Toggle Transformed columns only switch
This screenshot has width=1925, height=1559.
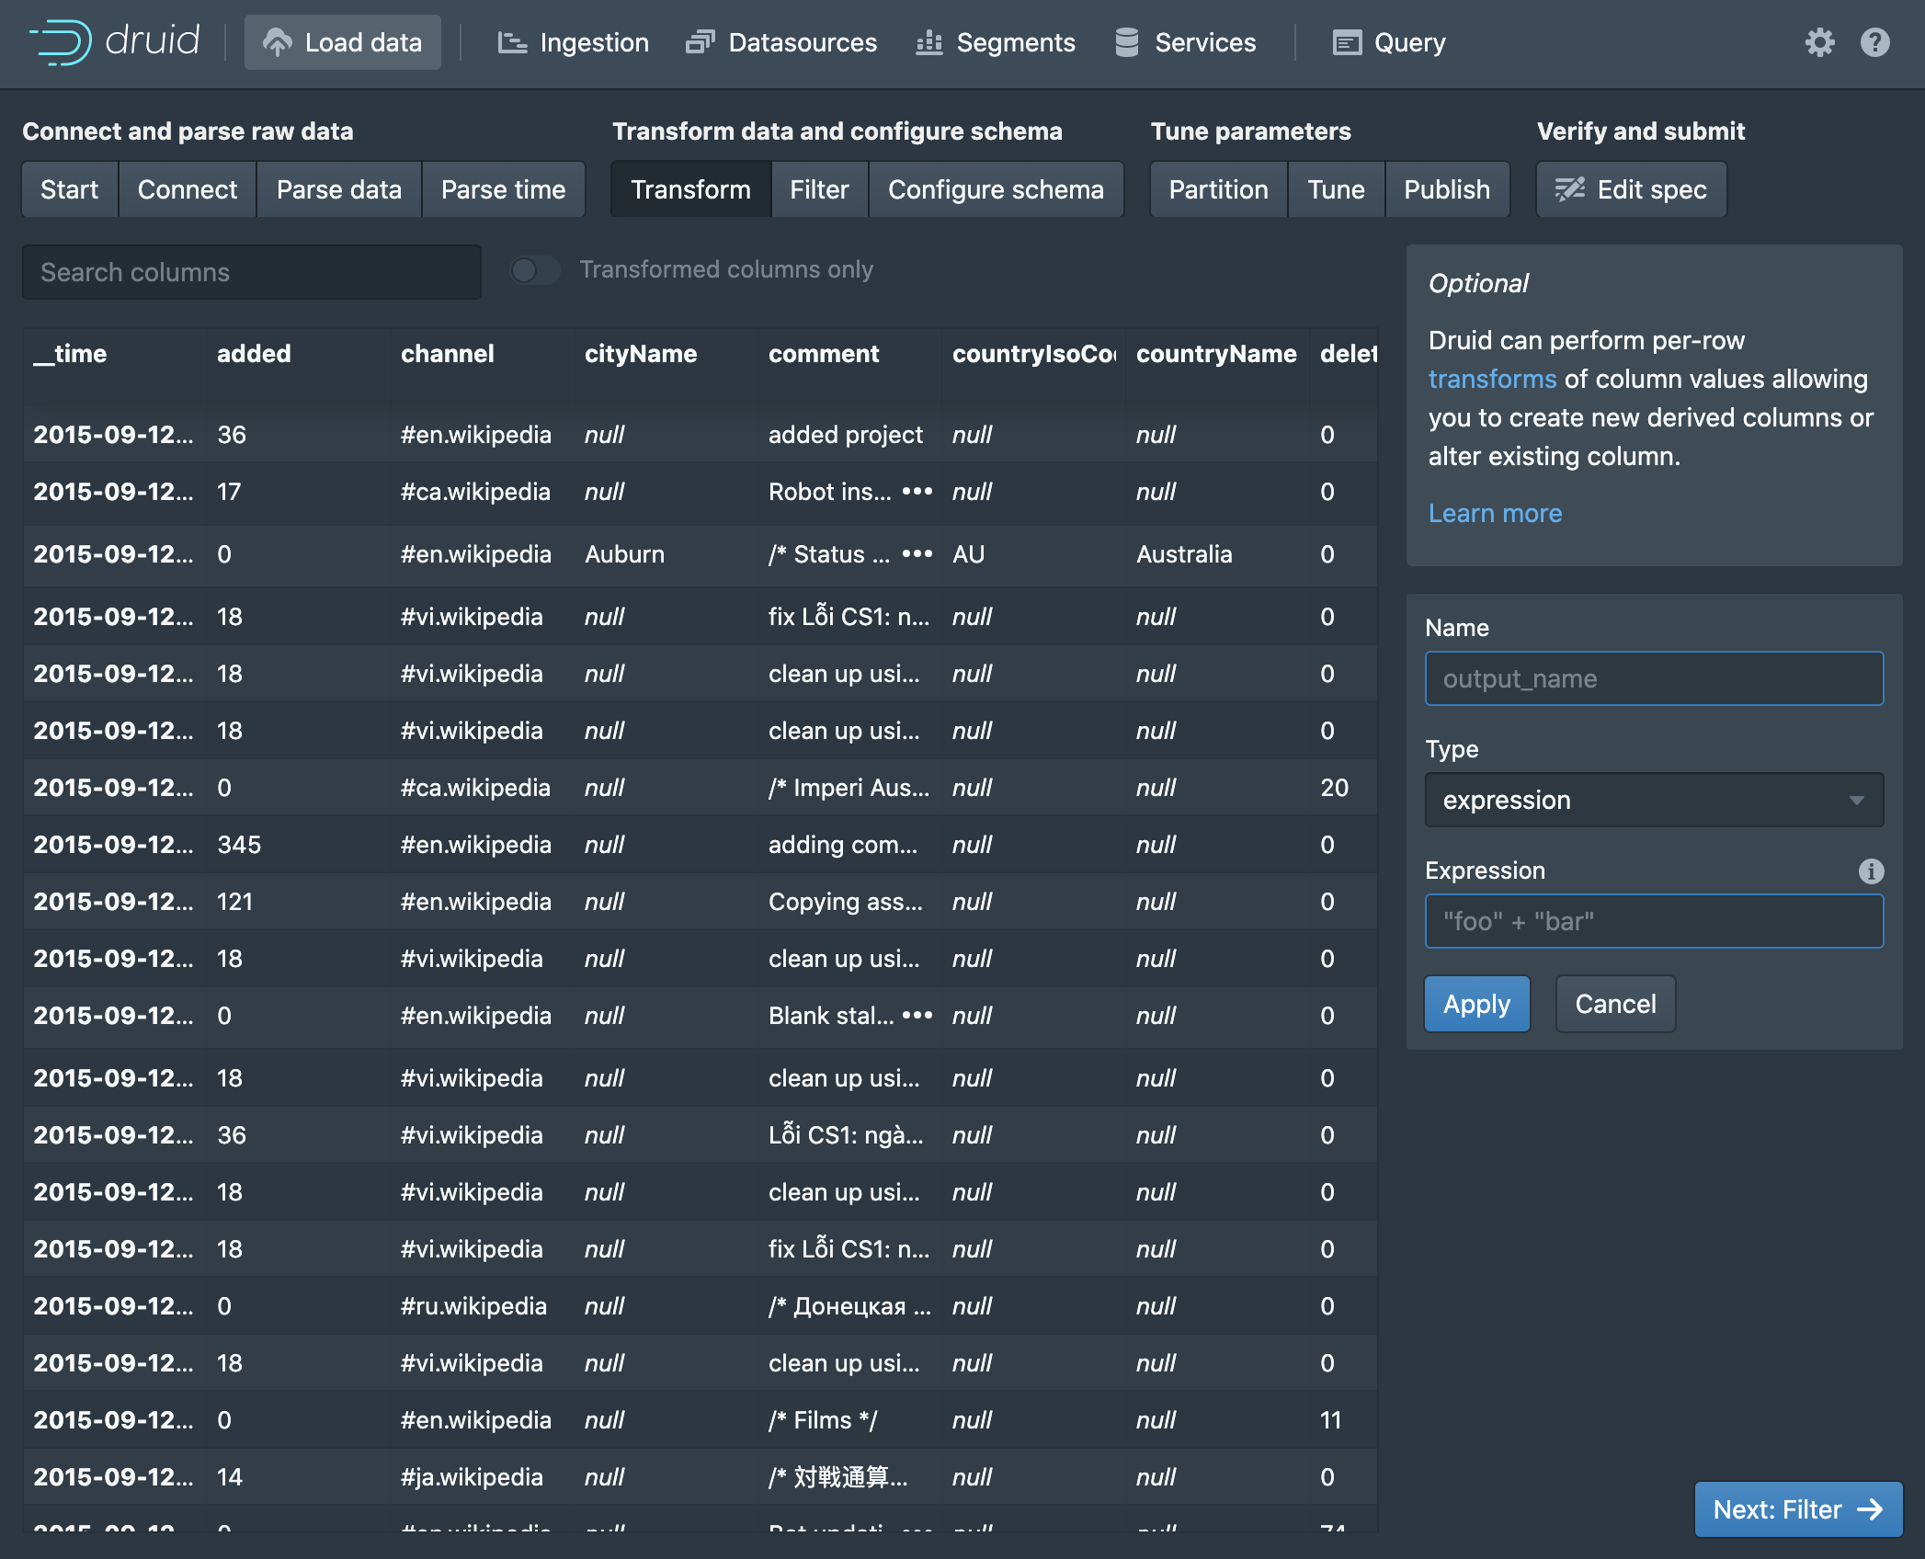pos(535,270)
